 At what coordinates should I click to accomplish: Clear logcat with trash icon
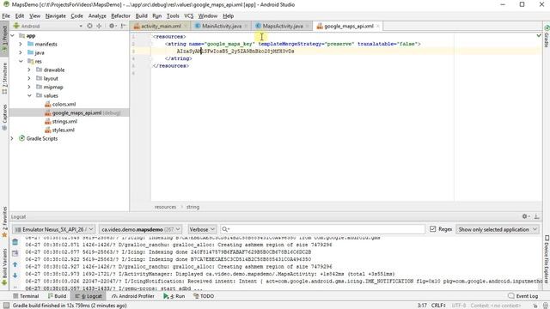tap(15, 242)
